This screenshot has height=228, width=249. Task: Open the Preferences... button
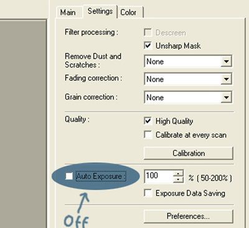189,216
